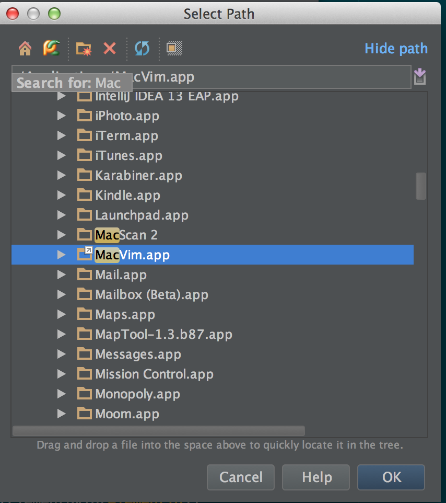Select the Monopoly.app row

coord(213,394)
